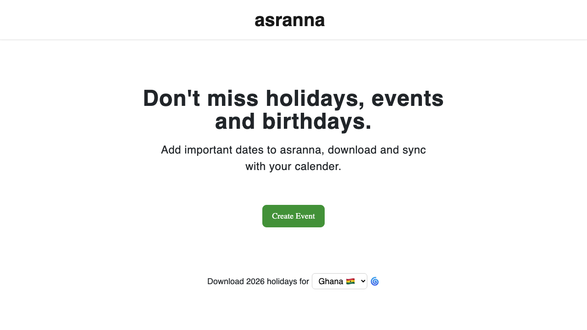
Task: Expand the holidays country select box
Action: 339,281
